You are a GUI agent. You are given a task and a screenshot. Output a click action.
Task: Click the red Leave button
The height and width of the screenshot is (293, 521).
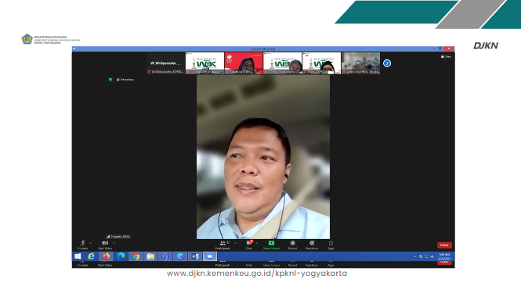(x=444, y=245)
